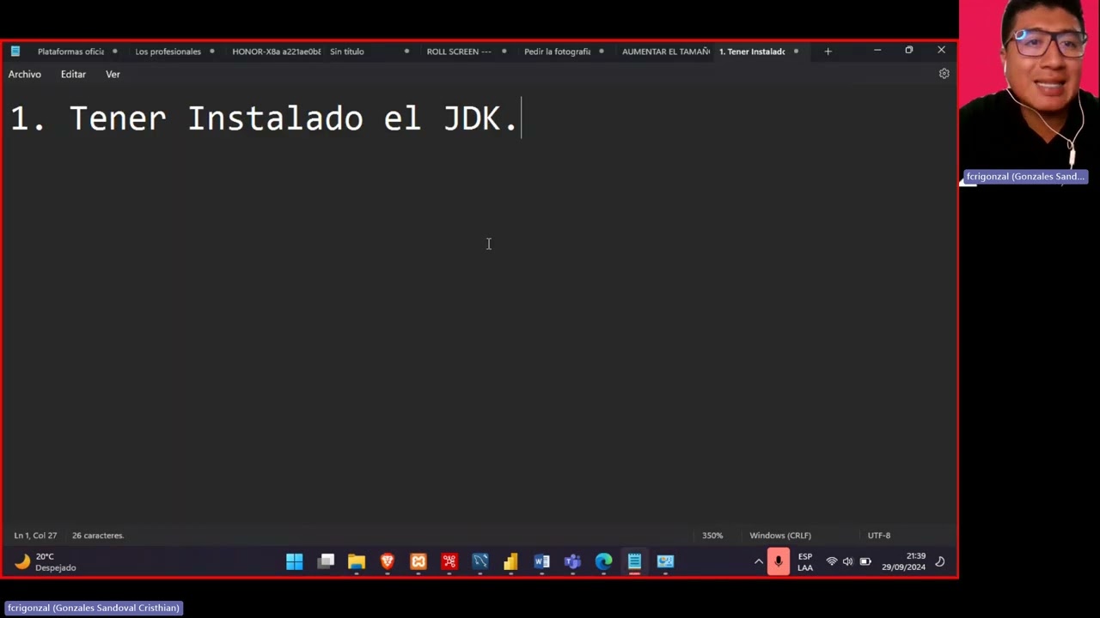This screenshot has height=618, width=1100.
Task: Click the battery tray icon
Action: tap(865, 562)
